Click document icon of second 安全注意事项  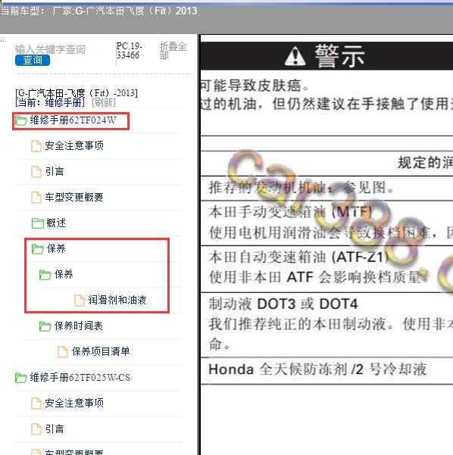pos(36,404)
